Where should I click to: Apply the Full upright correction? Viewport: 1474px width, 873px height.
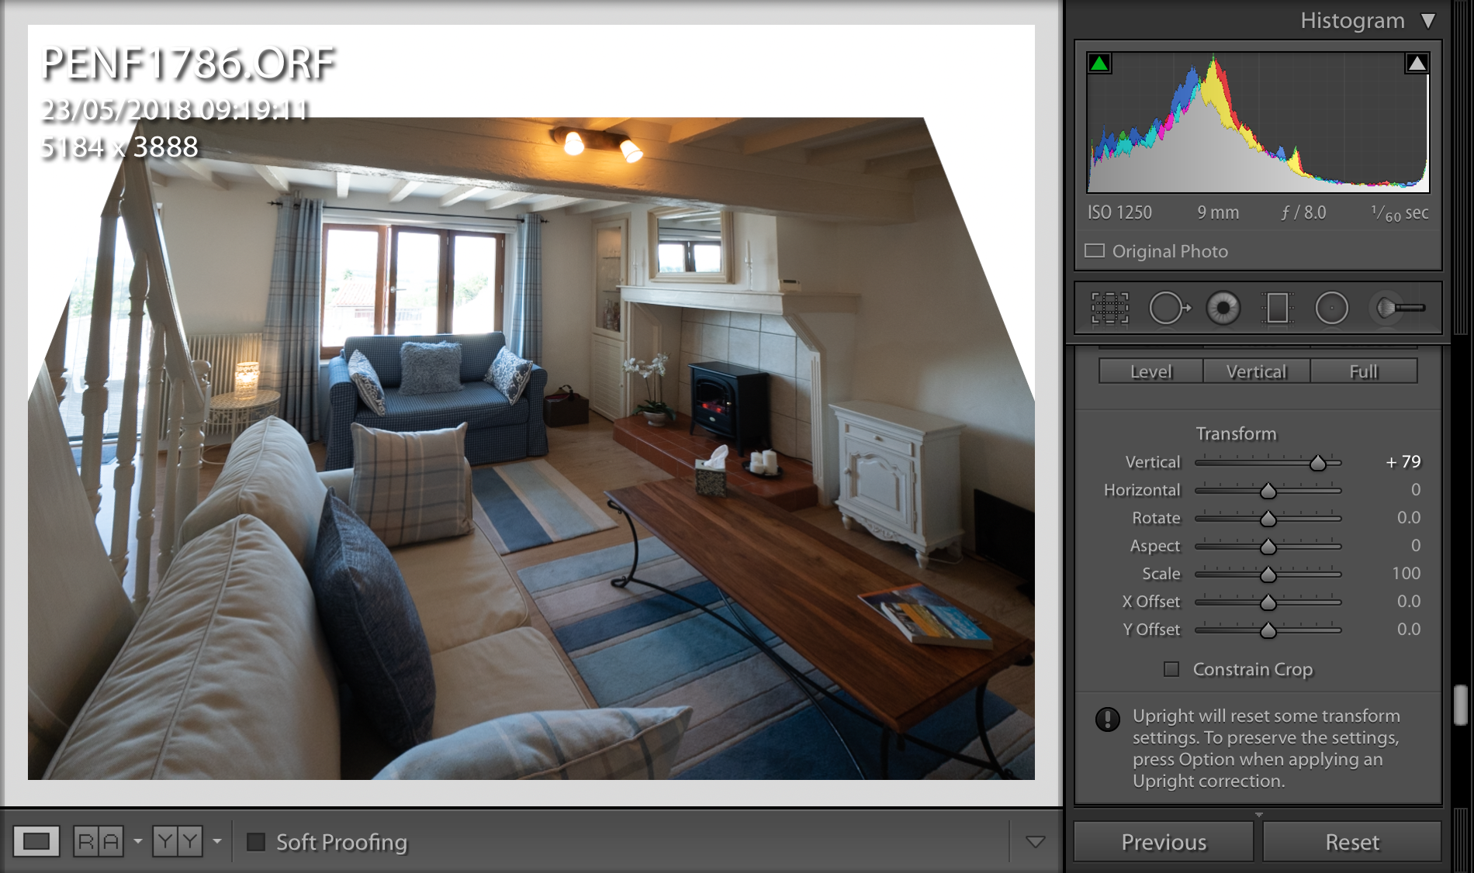coord(1363,371)
